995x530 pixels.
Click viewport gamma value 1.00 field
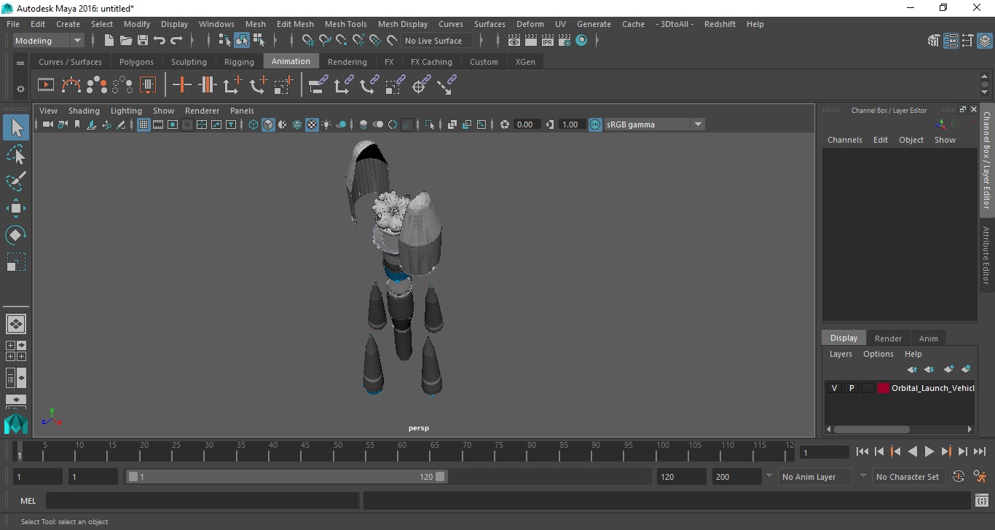tap(570, 124)
